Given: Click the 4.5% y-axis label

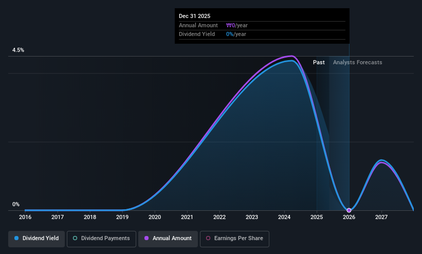Looking at the screenshot, I should click(x=18, y=50).
